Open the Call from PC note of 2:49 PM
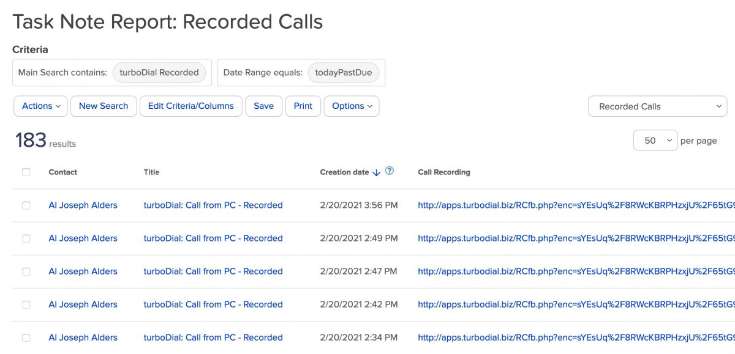 coord(213,238)
